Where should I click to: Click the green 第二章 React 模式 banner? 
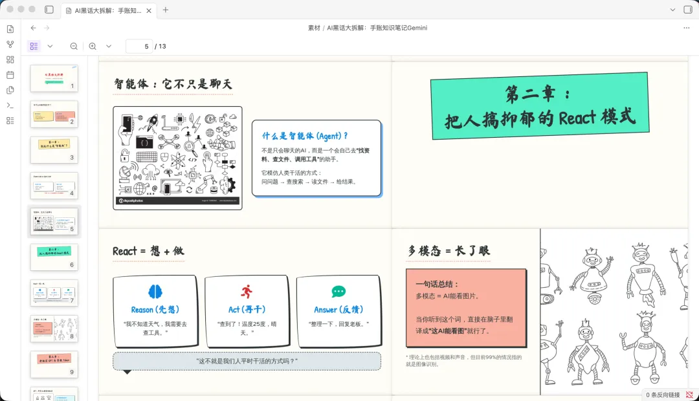click(540, 106)
